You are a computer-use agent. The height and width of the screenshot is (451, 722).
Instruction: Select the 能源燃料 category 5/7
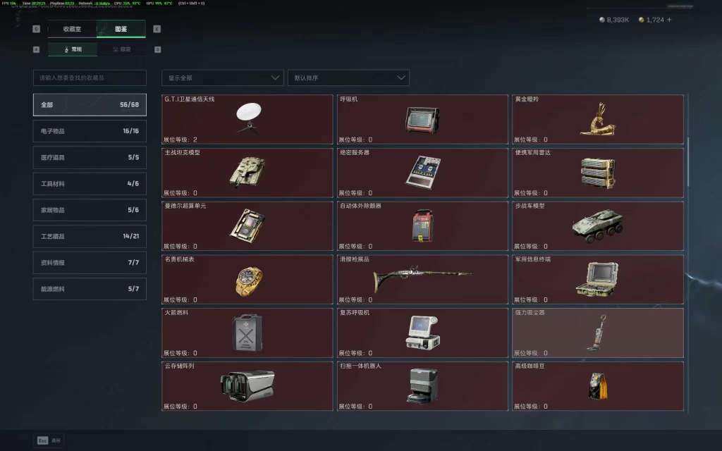[90, 289]
